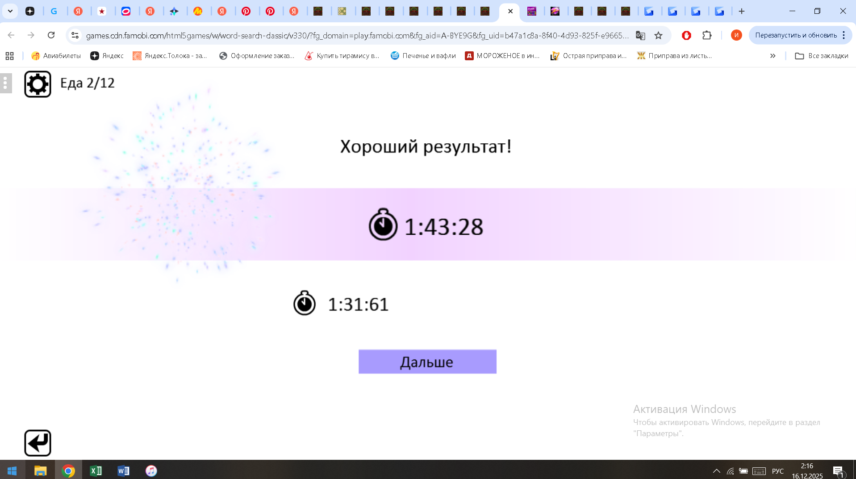Open a new tab with the plus button

(x=741, y=11)
